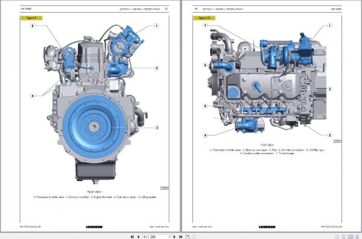Jump to the last page
This screenshot has height=239, width=362.
point(181,237)
